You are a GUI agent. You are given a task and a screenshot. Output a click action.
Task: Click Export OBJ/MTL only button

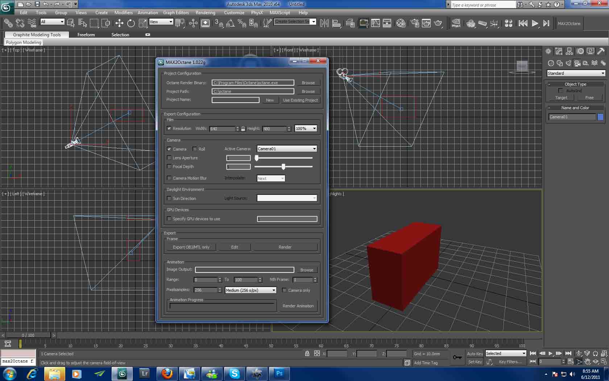point(191,247)
